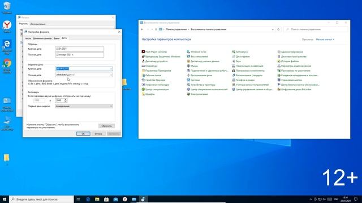Open Телефон и модем item

[x=243, y=80]
